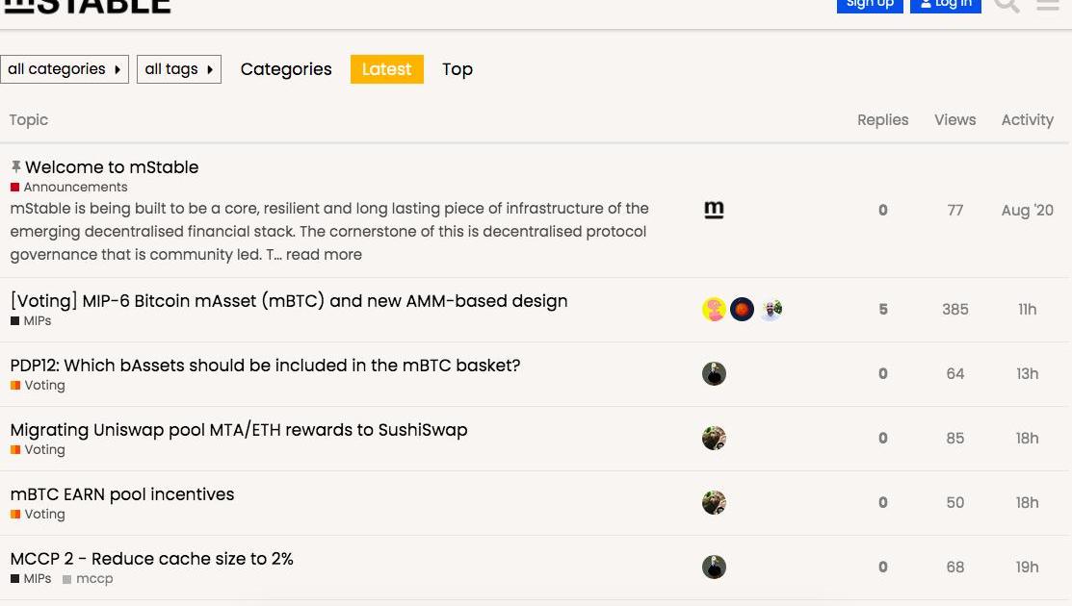Viewport: 1072px width, 606px height.
Task: Switch to the Top tab
Action: pyautogui.click(x=458, y=69)
